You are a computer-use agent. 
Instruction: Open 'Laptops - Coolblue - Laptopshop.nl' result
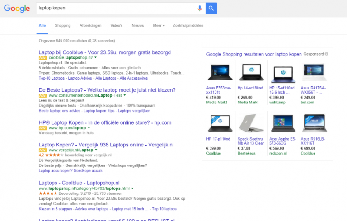[79, 183]
